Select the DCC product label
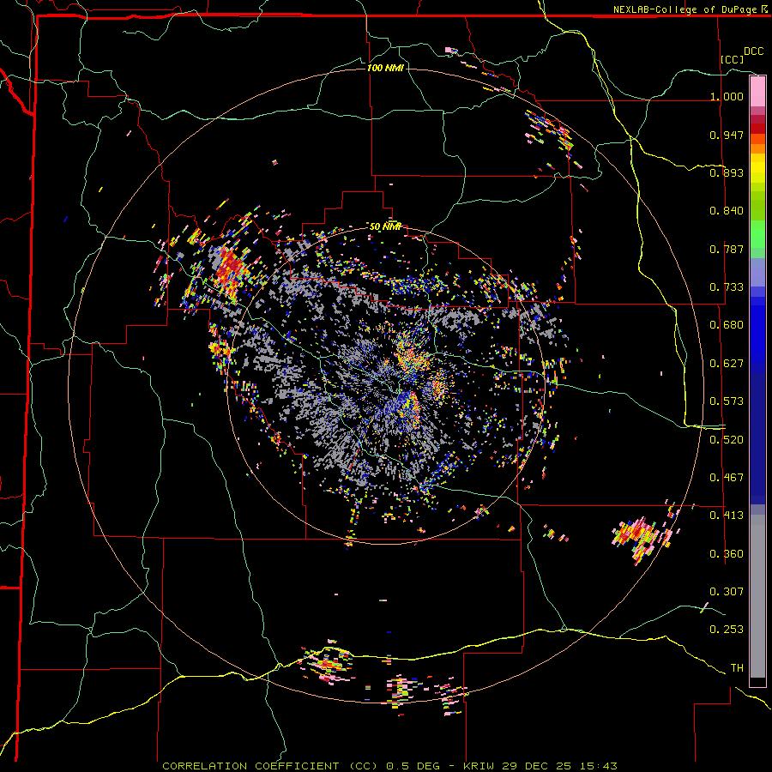Viewport: 772px width, 772px height. 753,51
